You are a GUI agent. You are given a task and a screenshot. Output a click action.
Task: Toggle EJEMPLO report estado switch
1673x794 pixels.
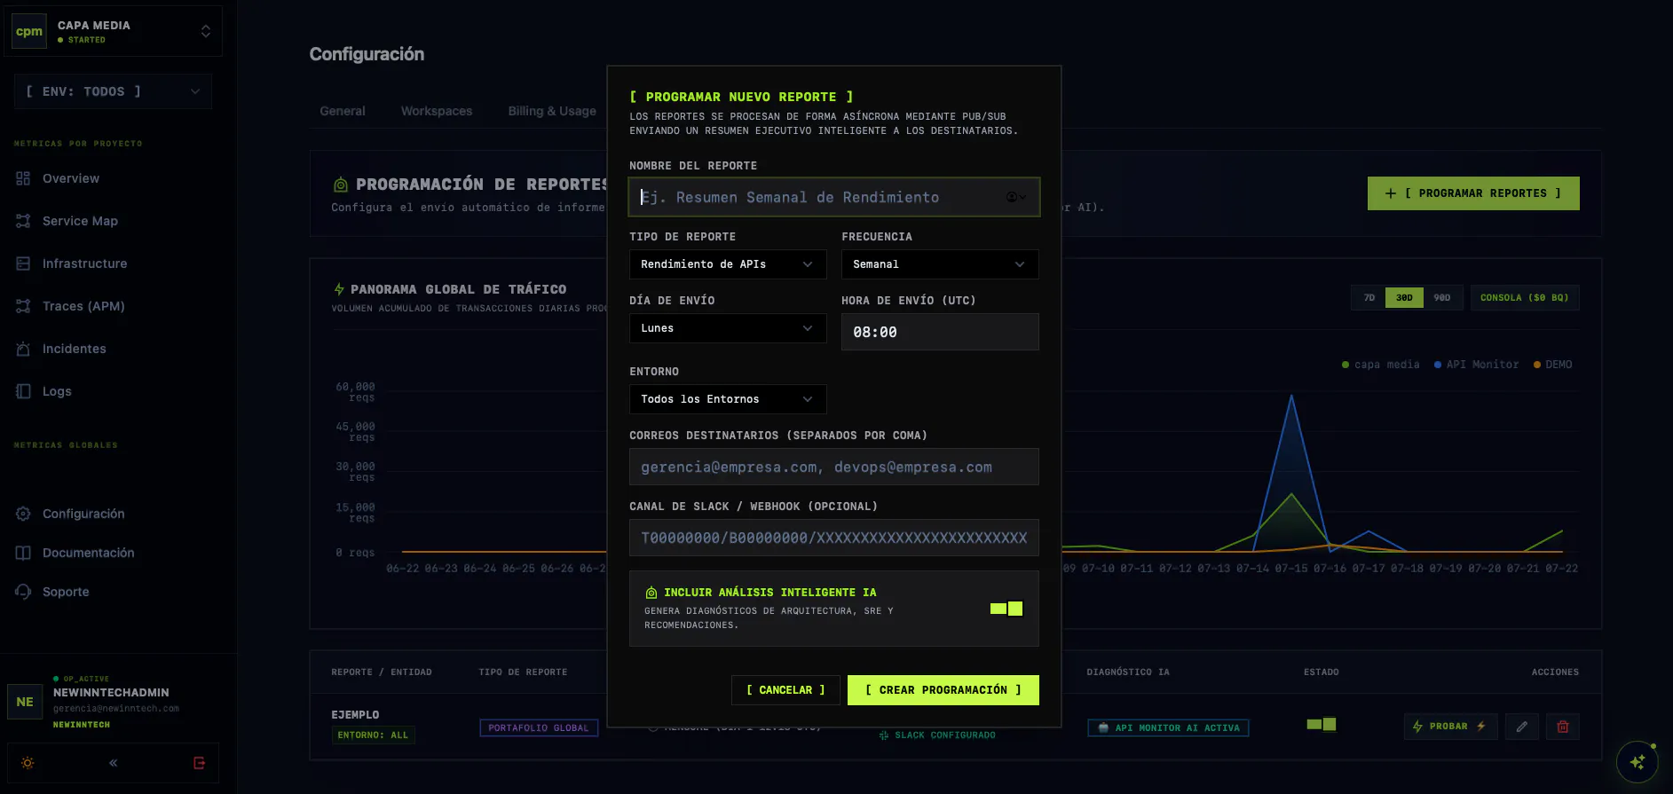tap(1321, 725)
